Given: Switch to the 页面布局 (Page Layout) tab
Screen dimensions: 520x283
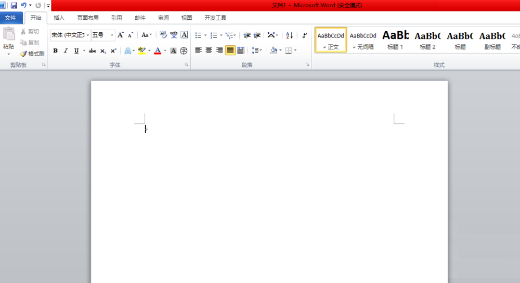Looking at the screenshot, I should (88, 18).
